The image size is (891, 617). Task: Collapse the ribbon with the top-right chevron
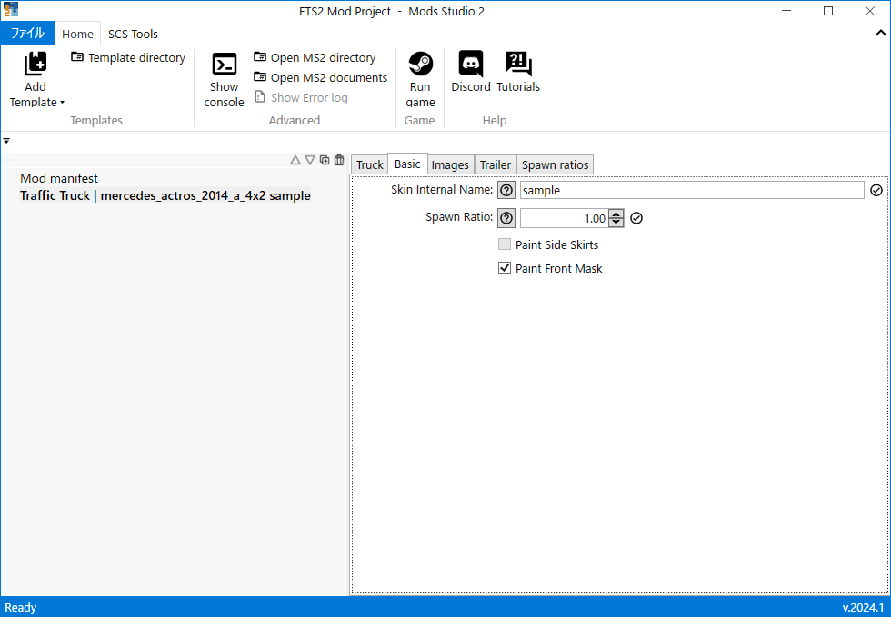click(880, 34)
